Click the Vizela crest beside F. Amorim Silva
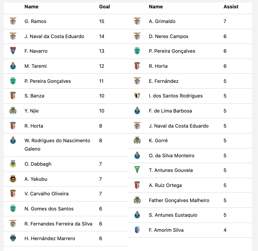This screenshot has width=258, height=251. [137, 230]
